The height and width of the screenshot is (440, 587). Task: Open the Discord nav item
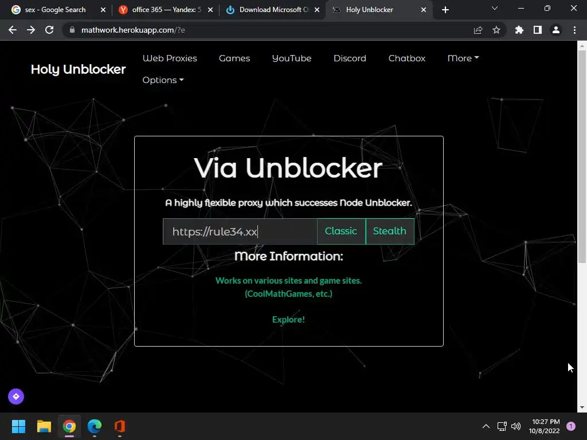coord(350,58)
